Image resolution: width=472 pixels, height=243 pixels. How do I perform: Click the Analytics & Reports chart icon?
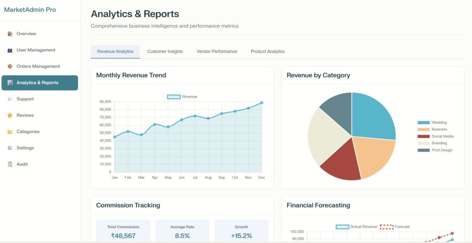point(10,83)
